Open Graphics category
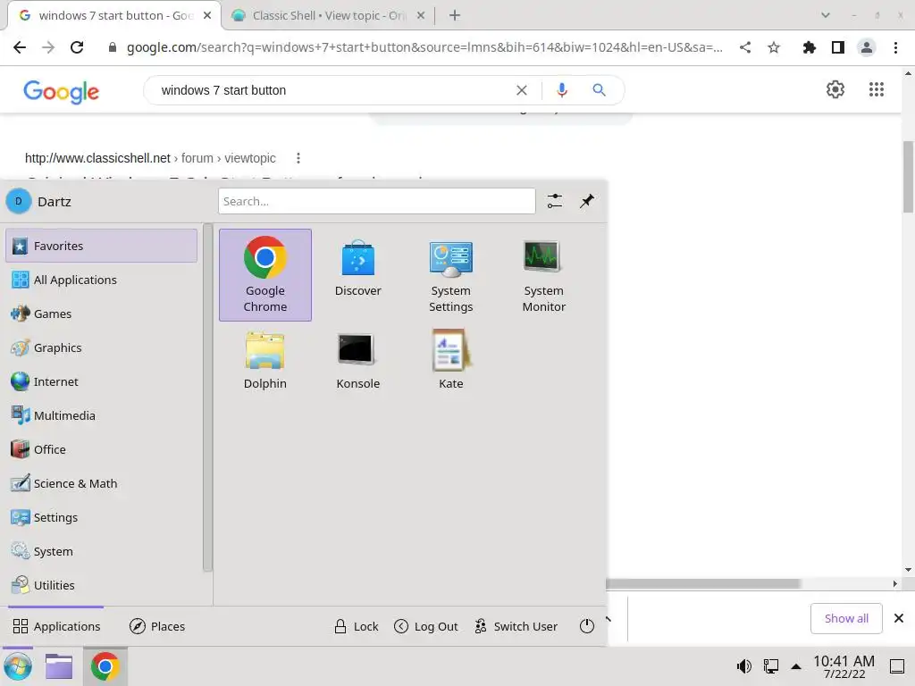Screen dimensions: 915x686 coord(102,347)
